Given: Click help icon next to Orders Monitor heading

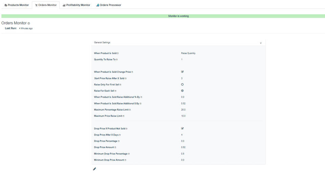Looking at the screenshot, I should [29, 23].
